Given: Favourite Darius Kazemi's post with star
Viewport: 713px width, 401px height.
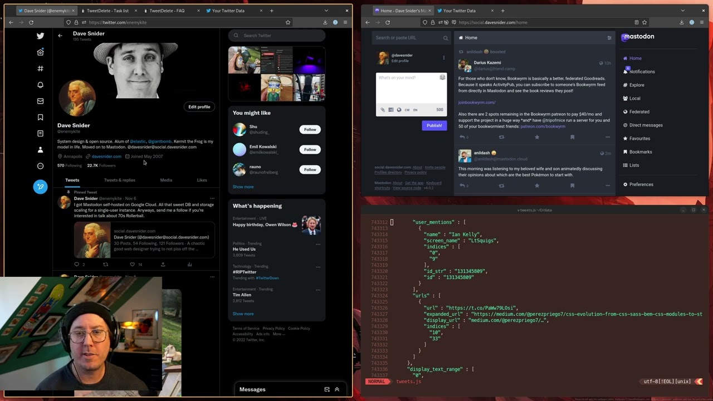Looking at the screenshot, I should (537, 137).
